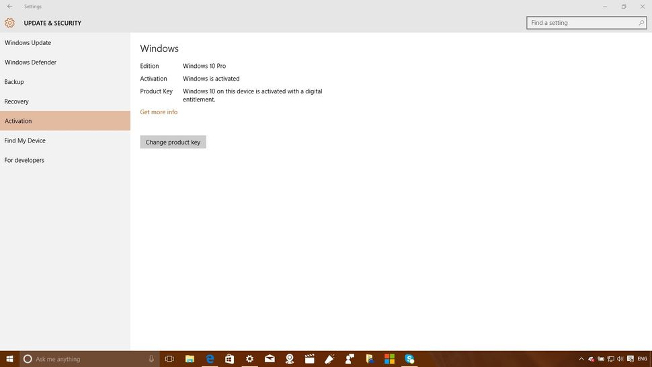The width and height of the screenshot is (652, 367).
Task: Open the webcam app on the taskbar
Action: point(290,359)
